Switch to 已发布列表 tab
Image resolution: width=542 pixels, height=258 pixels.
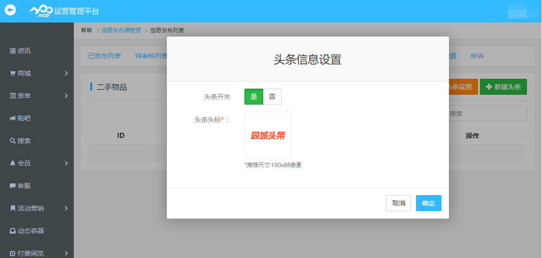tap(104, 56)
